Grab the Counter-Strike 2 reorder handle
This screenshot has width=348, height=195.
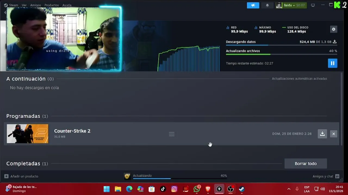(172, 134)
